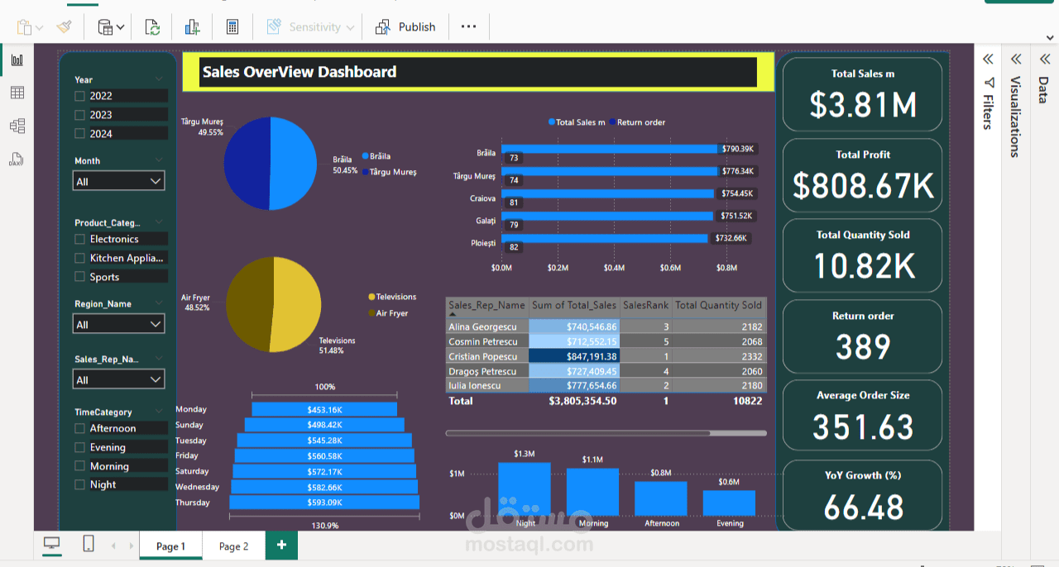The image size is (1059, 567).
Task: Open Model view from the sidebar
Action: point(17,126)
